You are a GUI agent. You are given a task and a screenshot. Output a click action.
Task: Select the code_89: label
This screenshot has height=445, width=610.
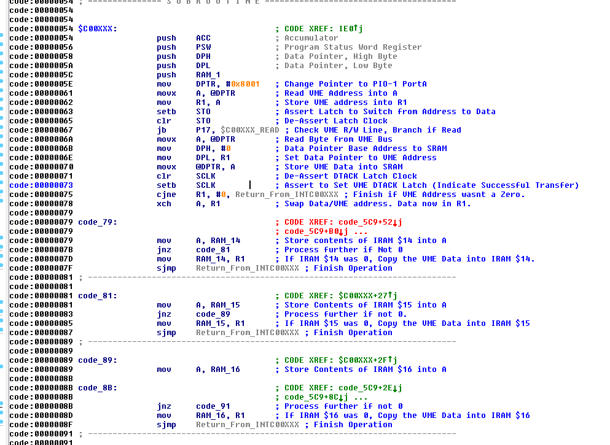click(x=98, y=360)
